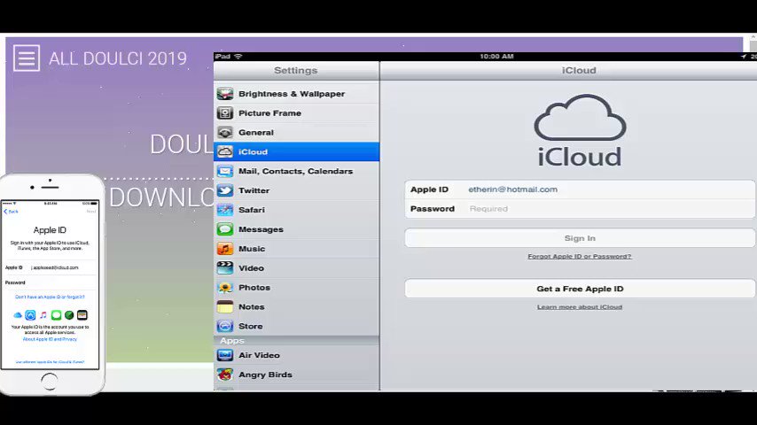757x425 pixels.
Task: Open the Store icon
Action: coord(225,326)
